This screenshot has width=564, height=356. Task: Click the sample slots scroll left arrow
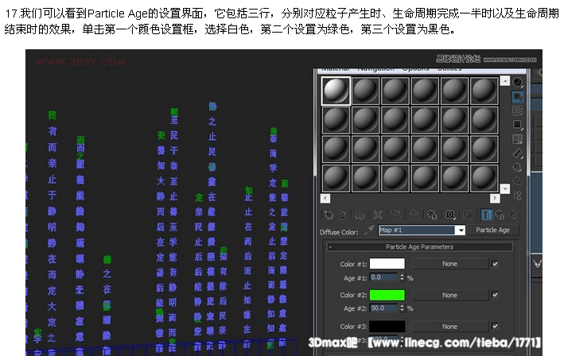(x=325, y=199)
